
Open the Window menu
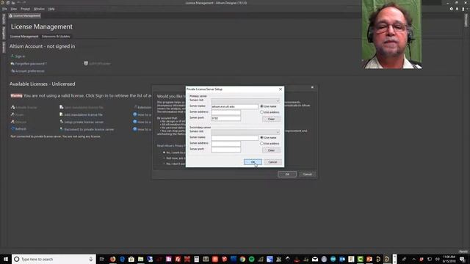[39, 9]
